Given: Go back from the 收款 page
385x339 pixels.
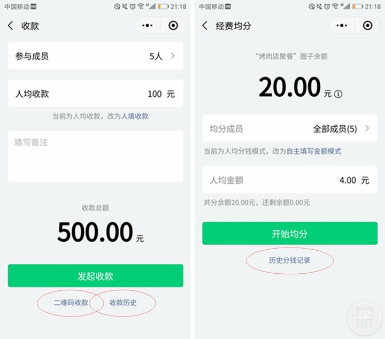Looking at the screenshot, I should click(10, 26).
